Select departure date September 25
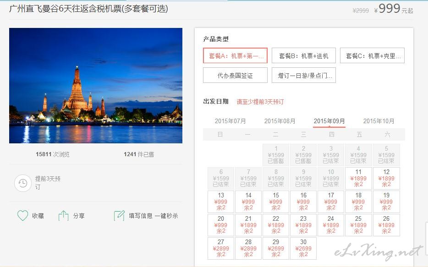The height and width of the screenshot is (267, 428). point(358,225)
